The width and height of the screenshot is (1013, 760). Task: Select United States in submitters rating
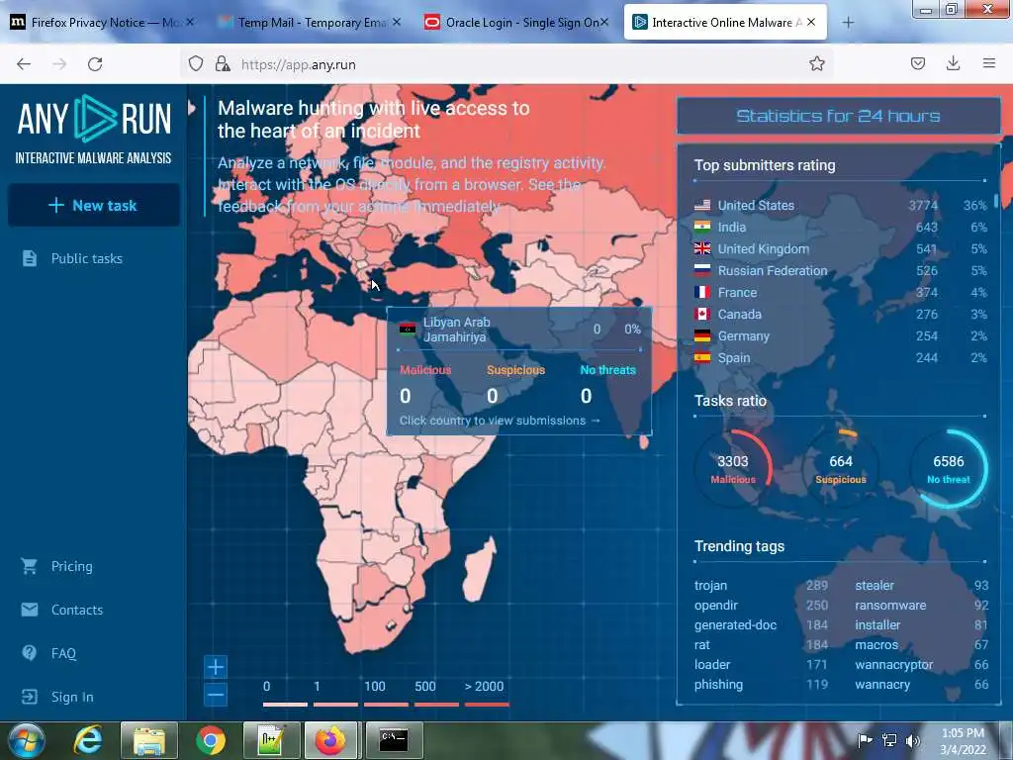841,206
